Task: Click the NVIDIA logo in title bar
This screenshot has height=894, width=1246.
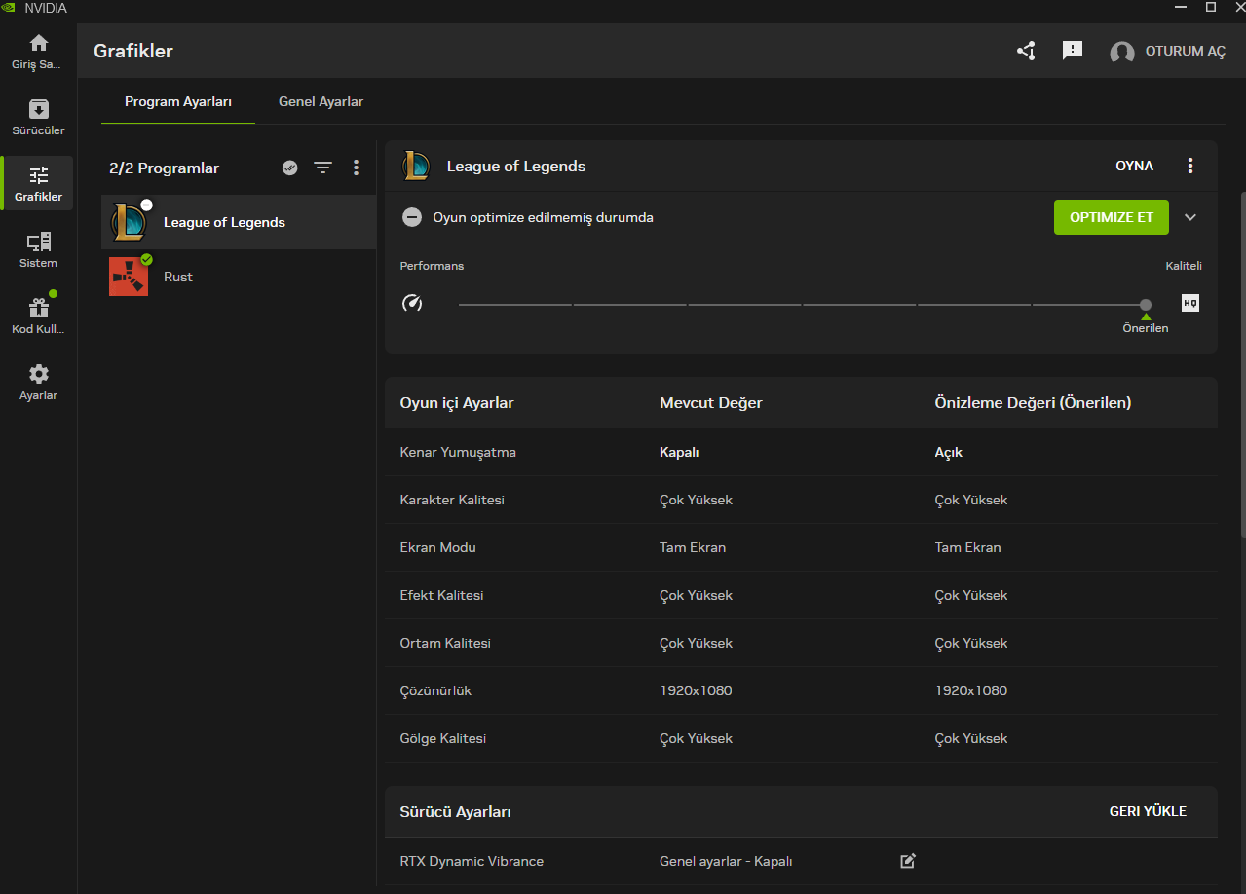Action: (10, 8)
